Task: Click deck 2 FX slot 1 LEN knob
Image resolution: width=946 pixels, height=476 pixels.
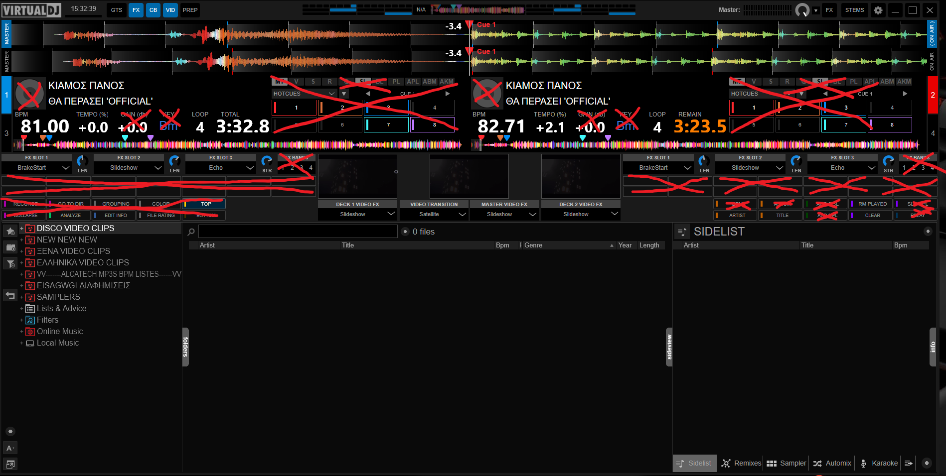Action: [x=704, y=161]
